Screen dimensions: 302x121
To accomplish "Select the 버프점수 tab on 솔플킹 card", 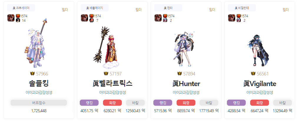I will click(x=39, y=102).
